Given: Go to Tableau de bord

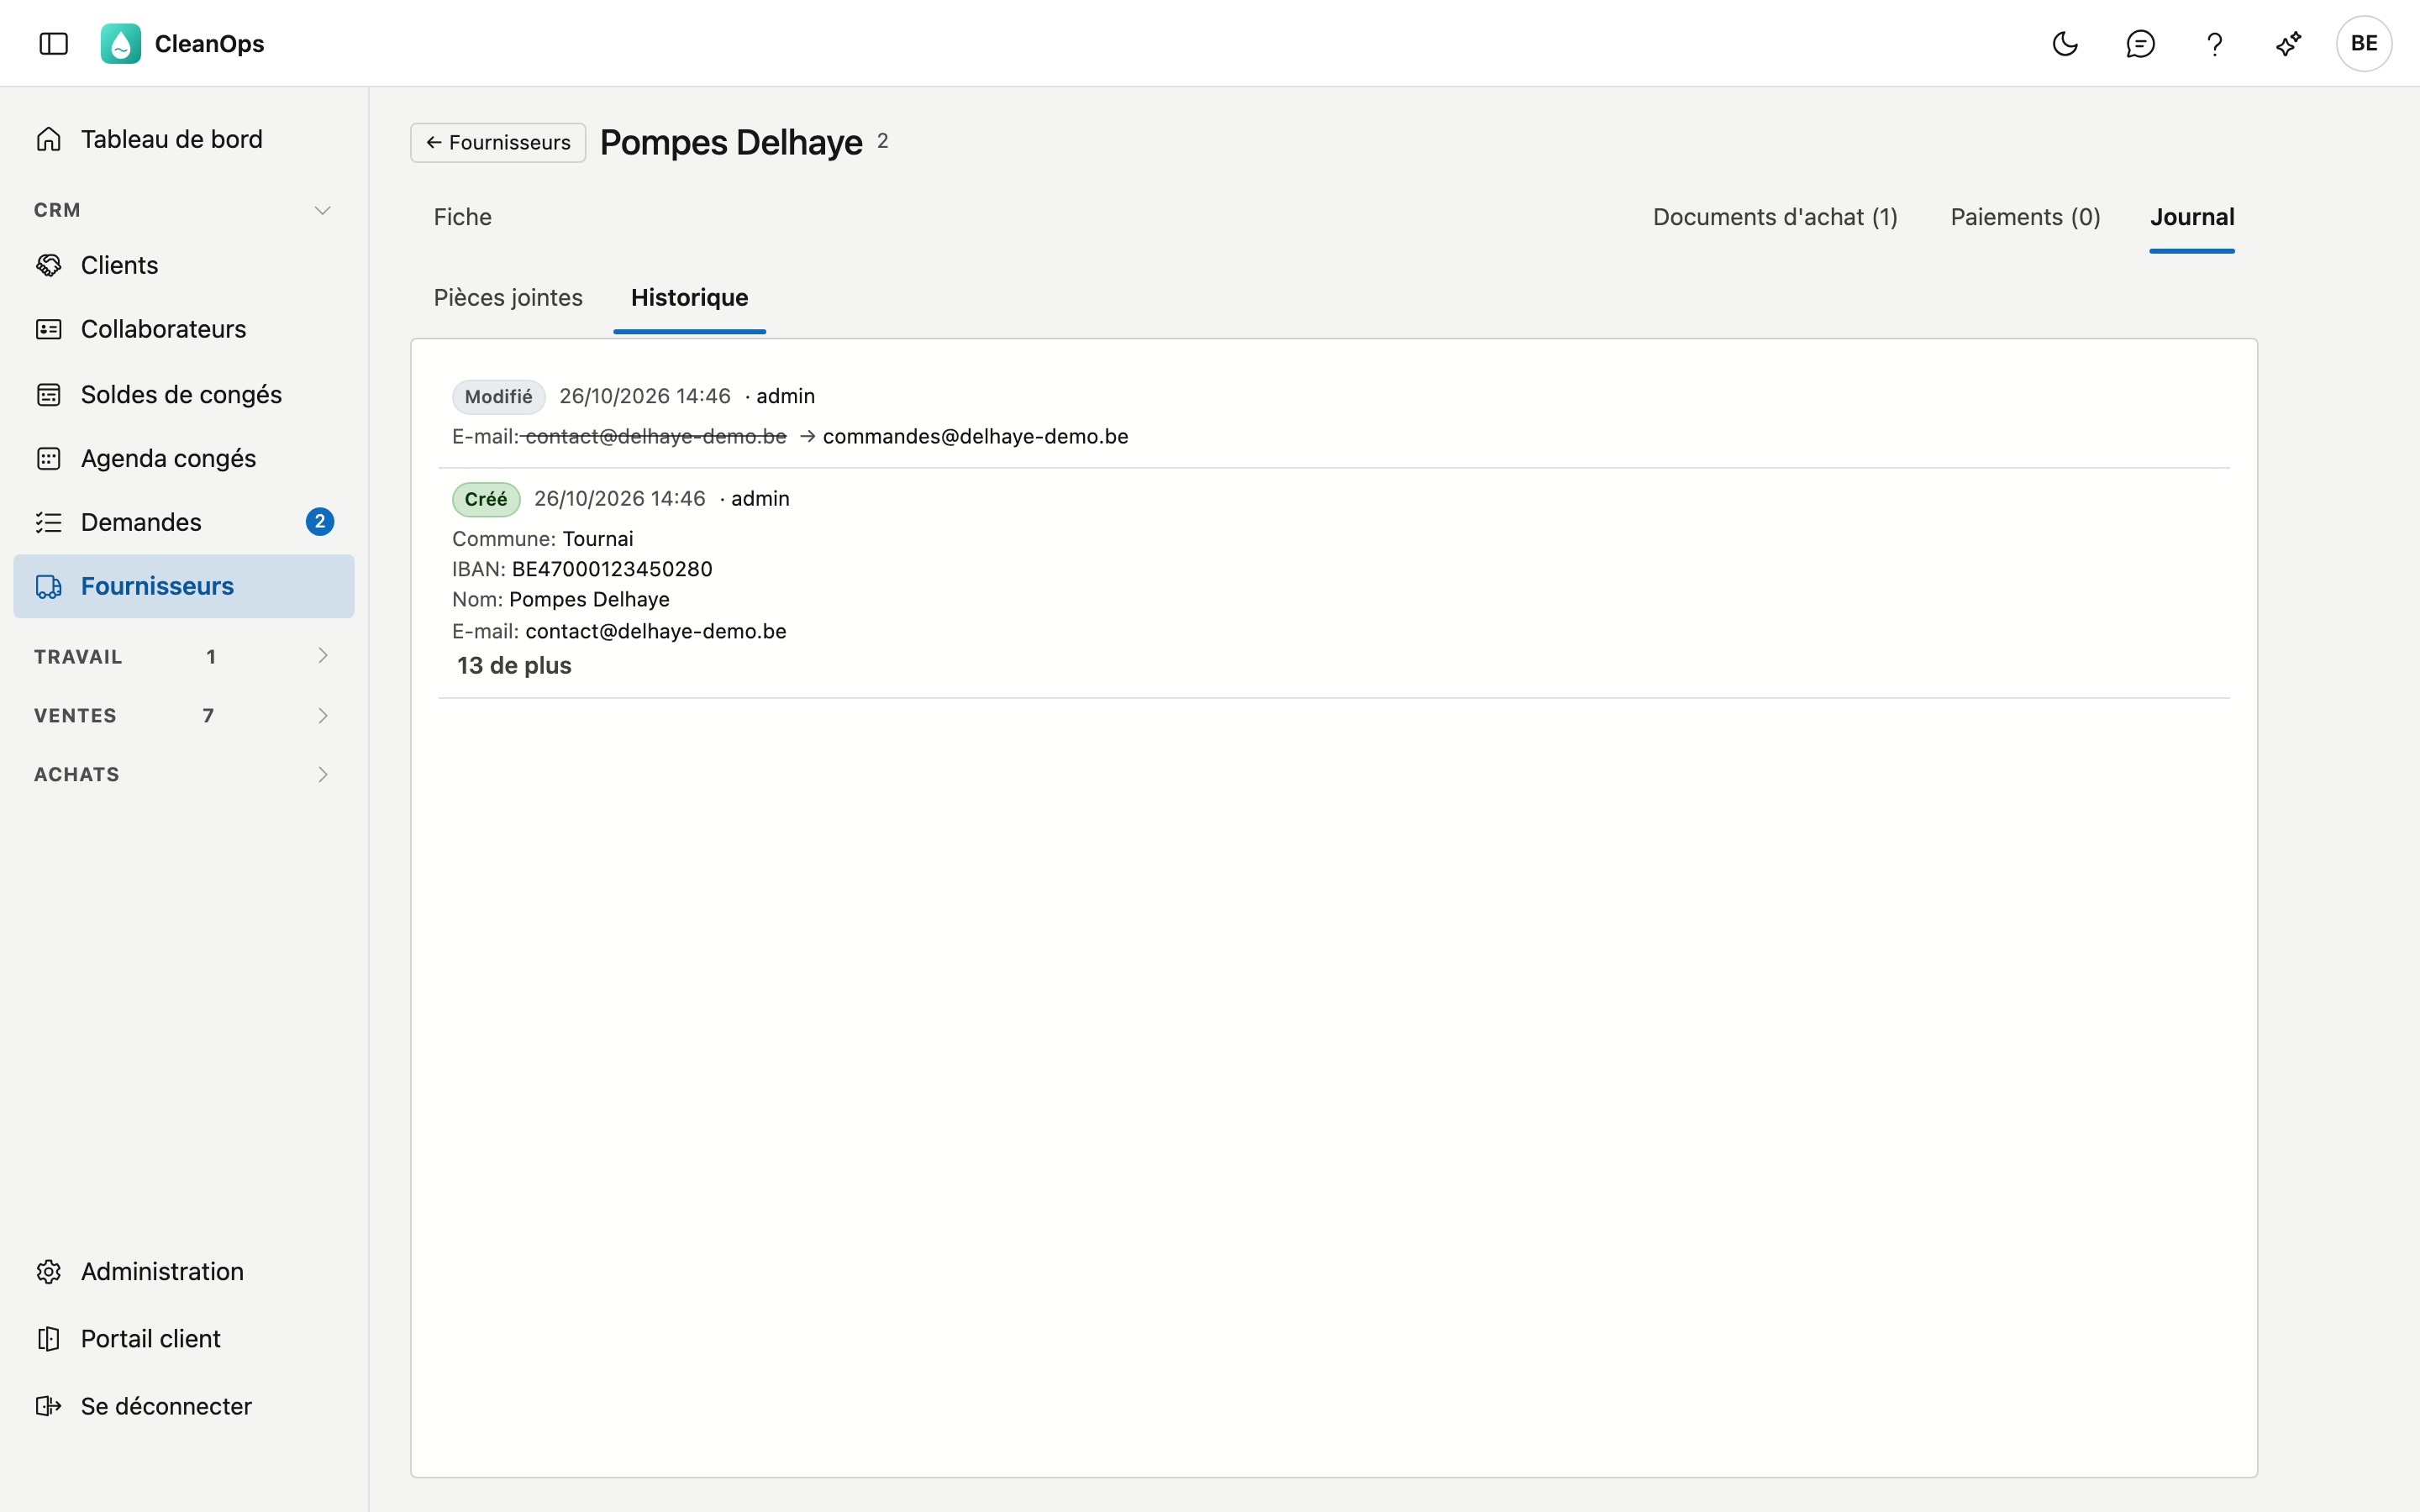Looking at the screenshot, I should pyautogui.click(x=184, y=139).
